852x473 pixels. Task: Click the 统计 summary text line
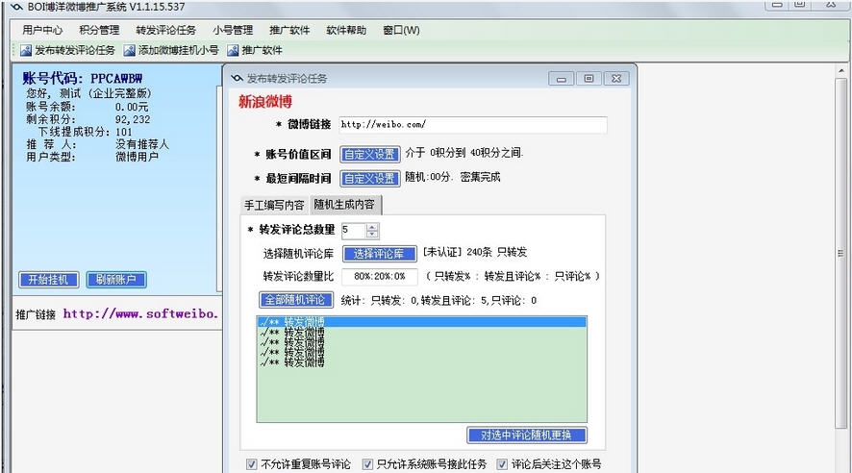tap(439, 300)
